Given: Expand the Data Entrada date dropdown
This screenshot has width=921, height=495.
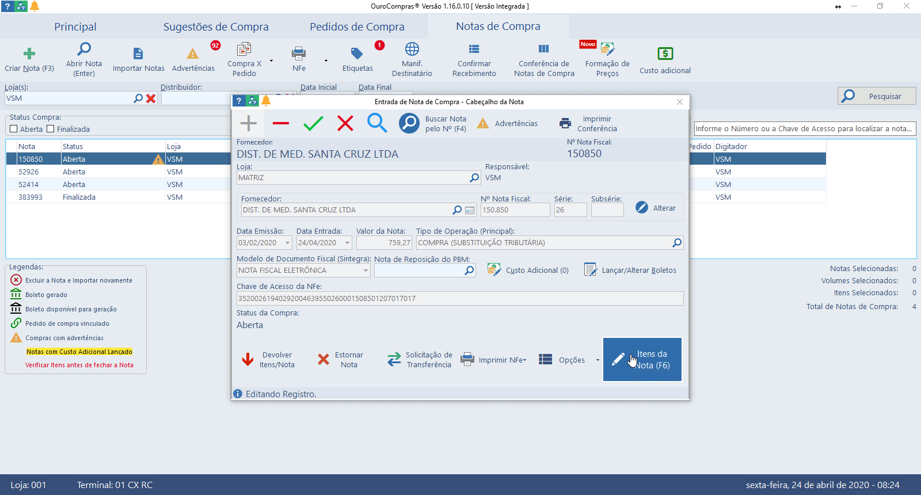Looking at the screenshot, I should coord(347,243).
